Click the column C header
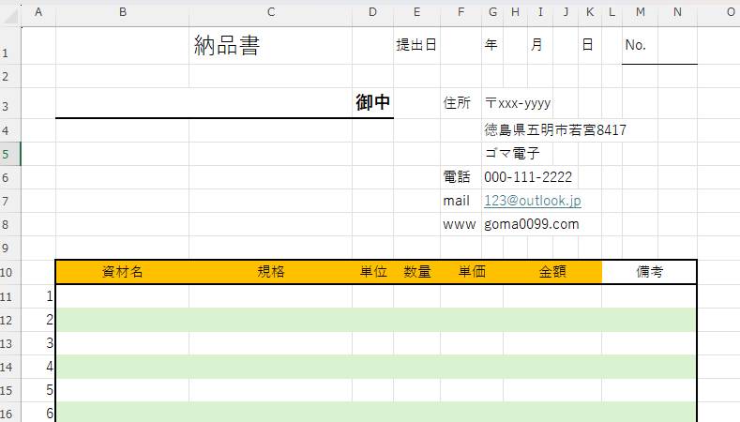 270,12
